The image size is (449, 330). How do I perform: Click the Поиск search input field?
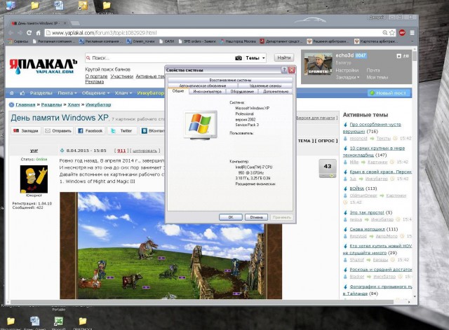161,58
